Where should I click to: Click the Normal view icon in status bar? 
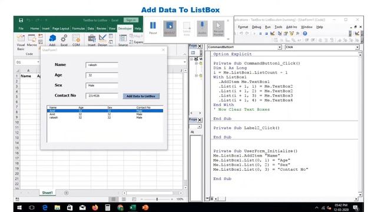[113, 199]
